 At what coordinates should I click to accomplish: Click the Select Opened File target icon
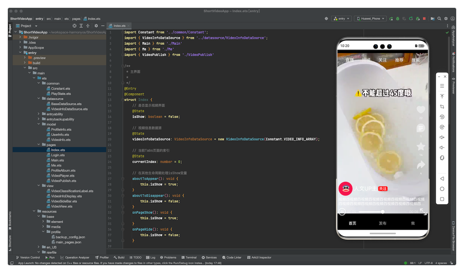point(75,26)
